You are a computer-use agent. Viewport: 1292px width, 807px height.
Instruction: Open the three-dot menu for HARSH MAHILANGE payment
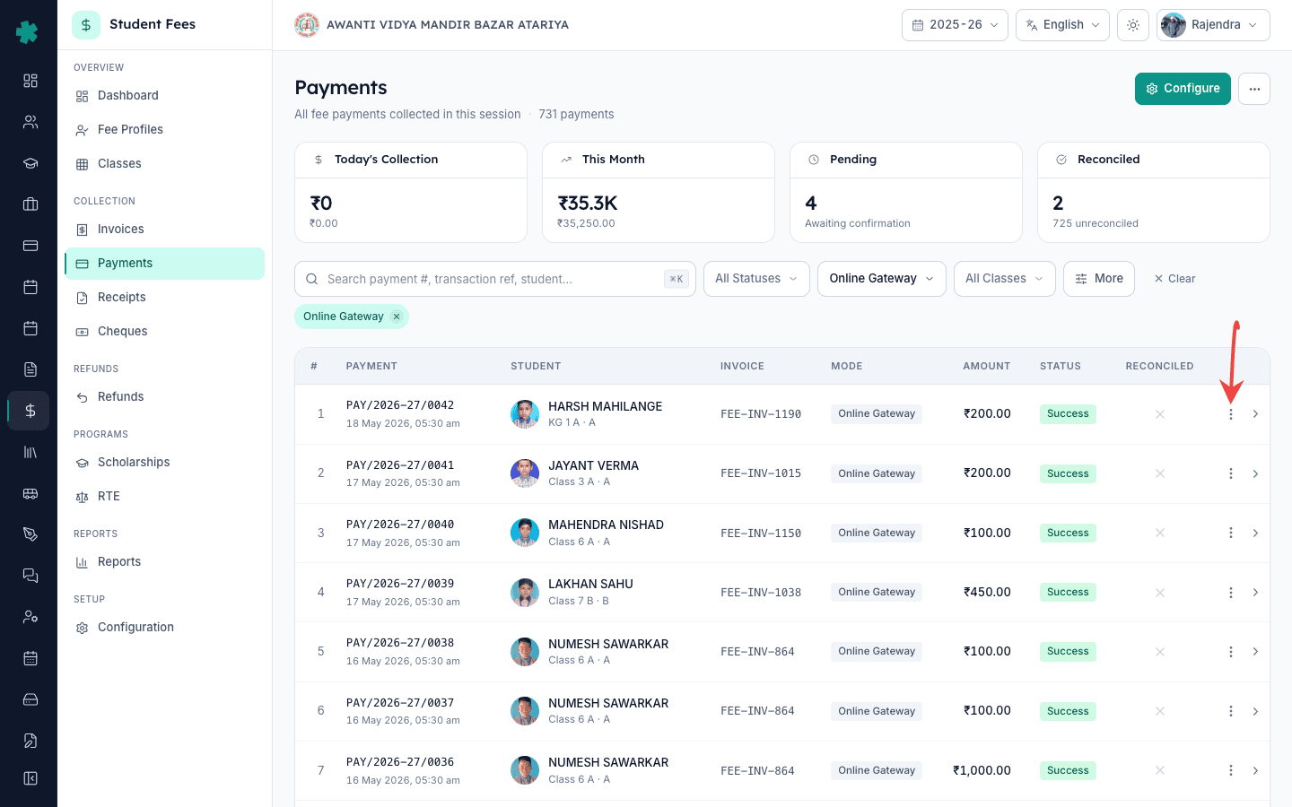click(x=1231, y=414)
